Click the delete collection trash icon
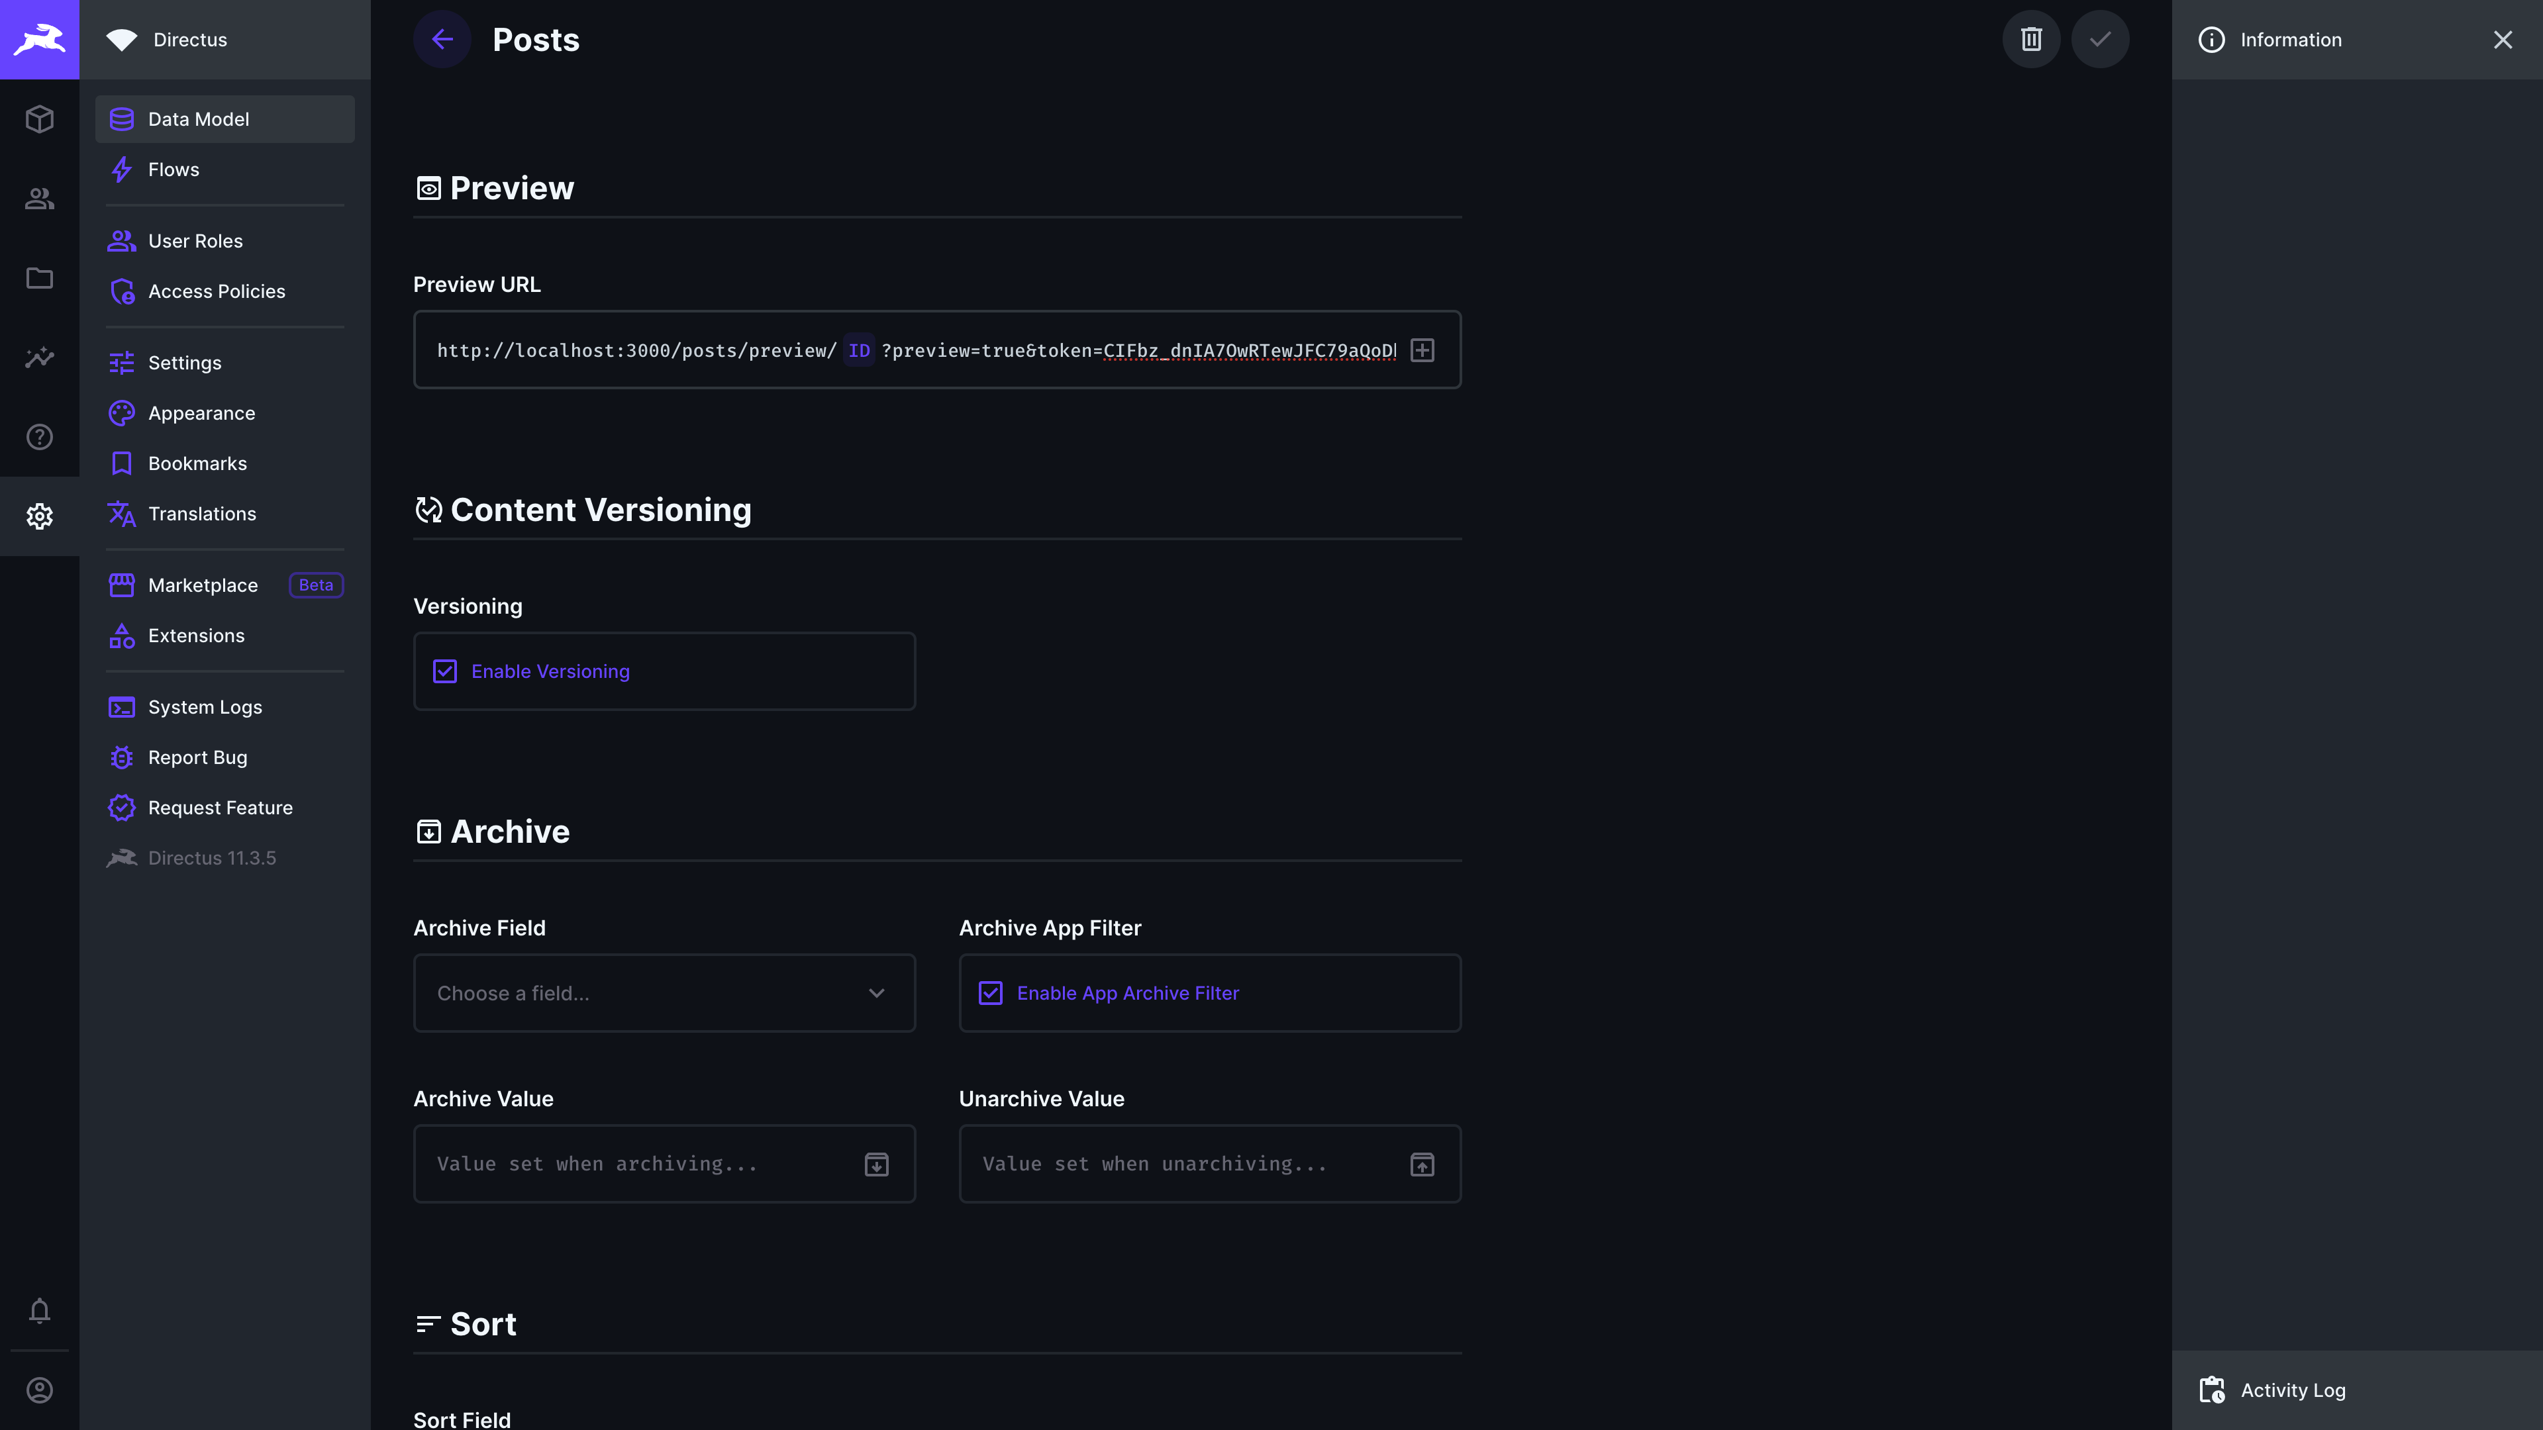Viewport: 2543px width, 1430px height. click(x=2032, y=38)
